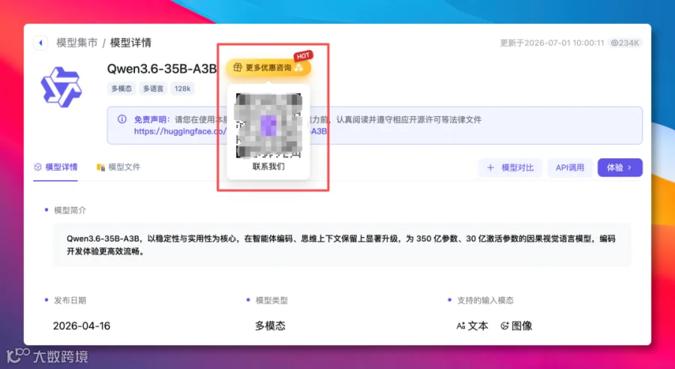The height and width of the screenshot is (369, 675).
Task: Open the 模型集市 breadcrumb
Action: click(77, 43)
